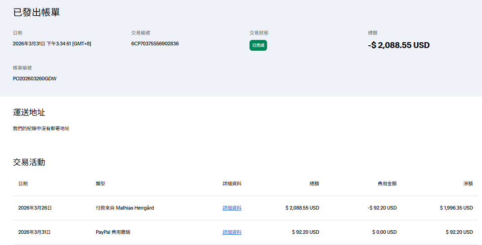Screen dimensions: 482x245
Task: Click the 運送地址 section heading
Action: point(29,113)
